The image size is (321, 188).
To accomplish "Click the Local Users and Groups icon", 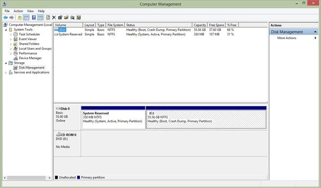I will click(16, 48).
